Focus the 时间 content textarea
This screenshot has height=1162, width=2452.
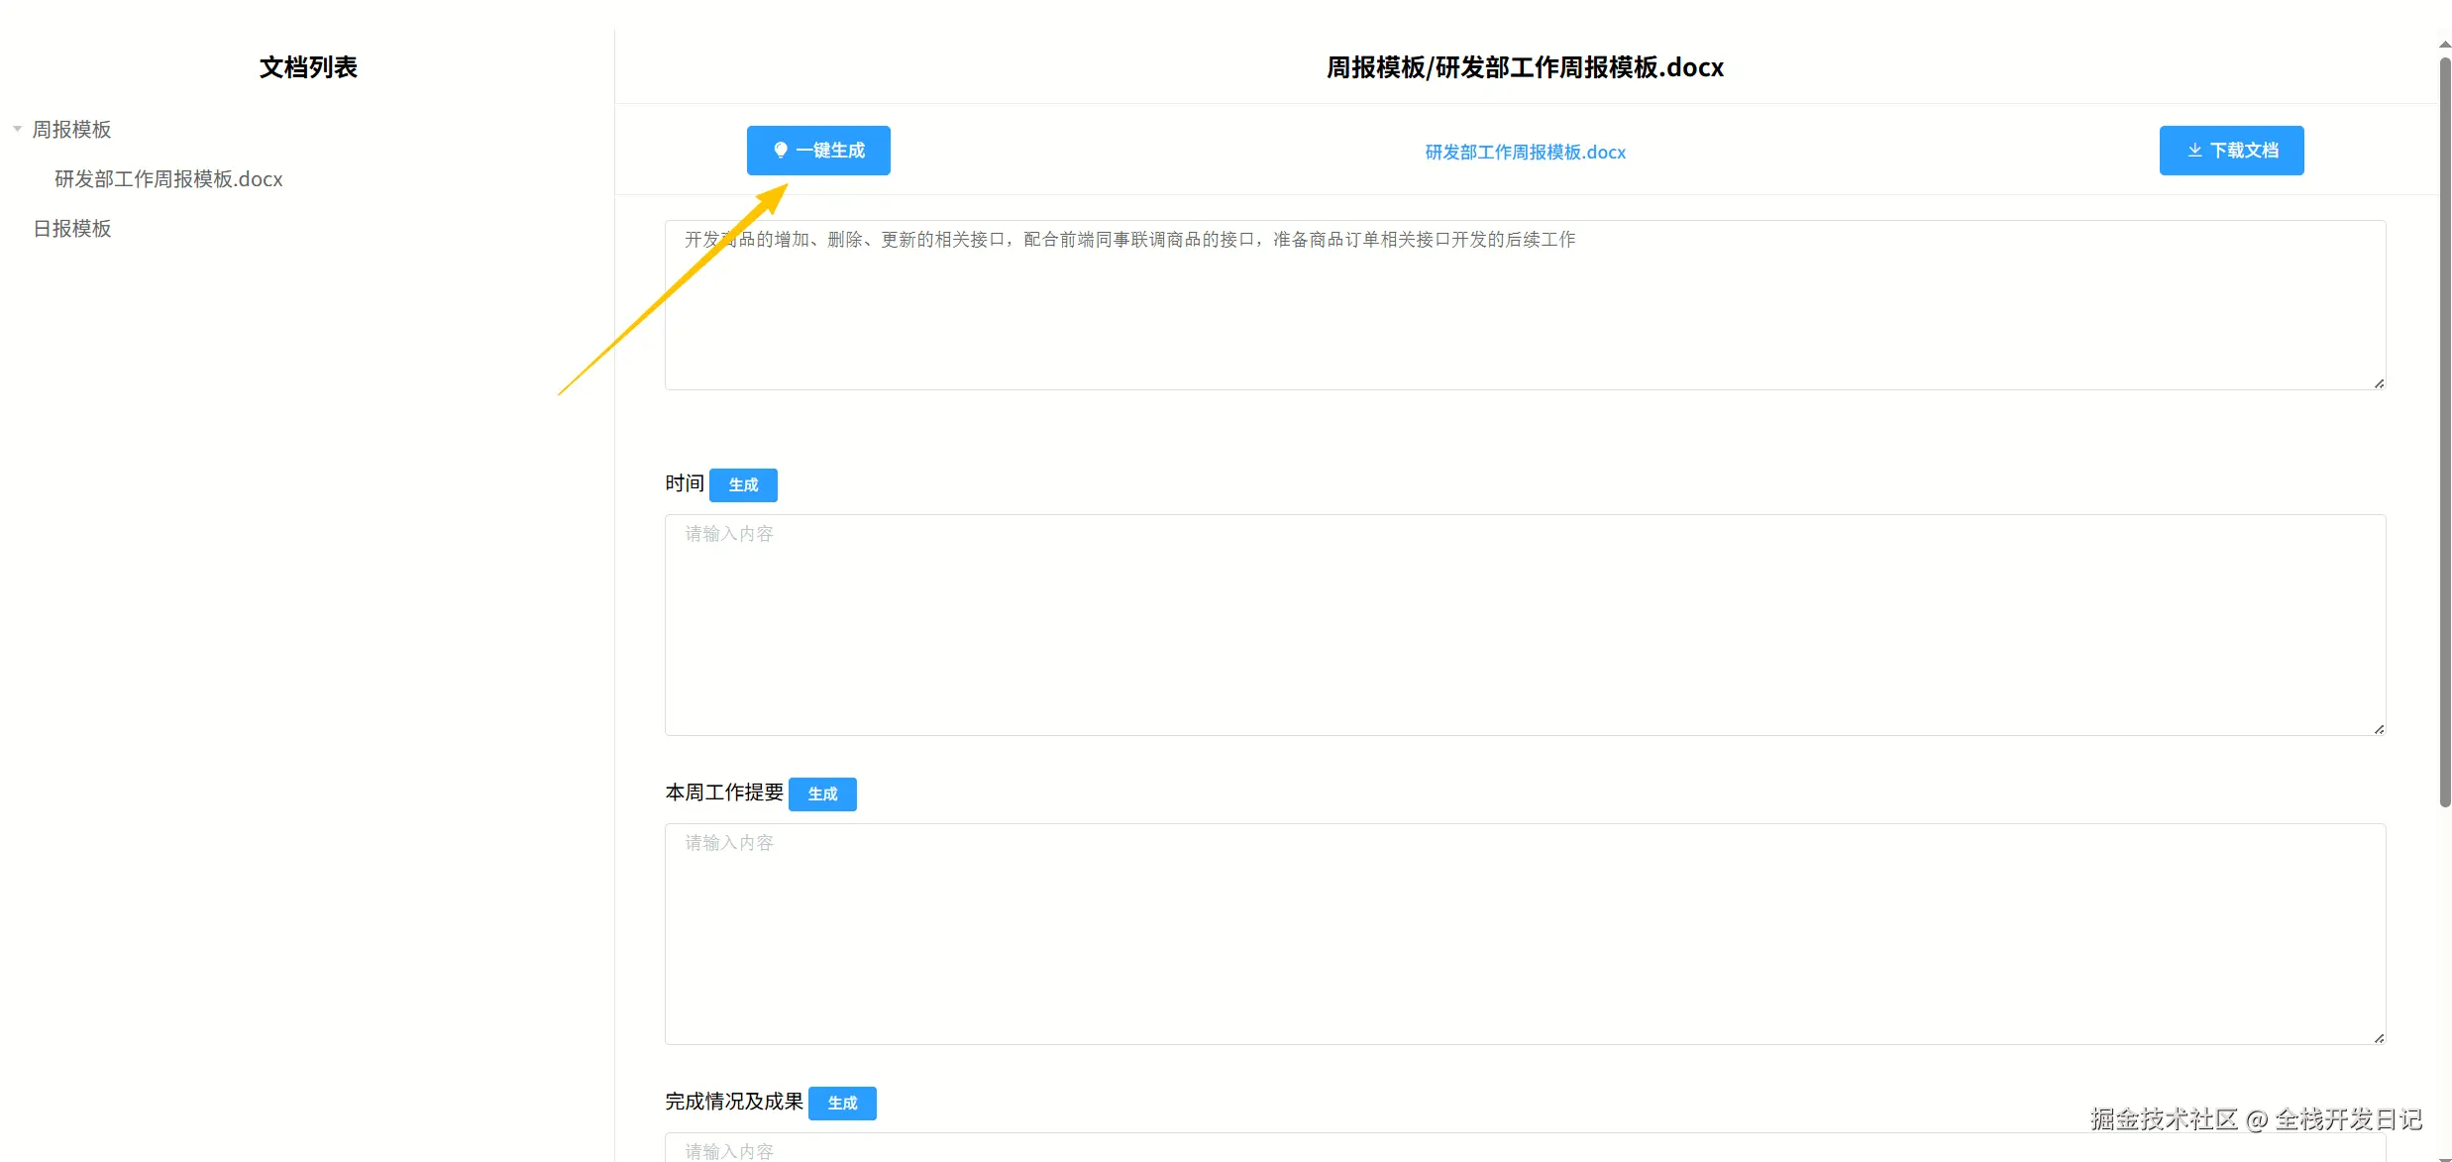pos(1524,625)
